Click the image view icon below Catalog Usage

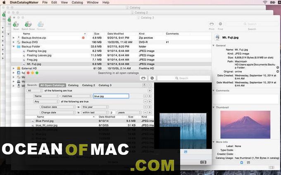[x=248, y=163]
